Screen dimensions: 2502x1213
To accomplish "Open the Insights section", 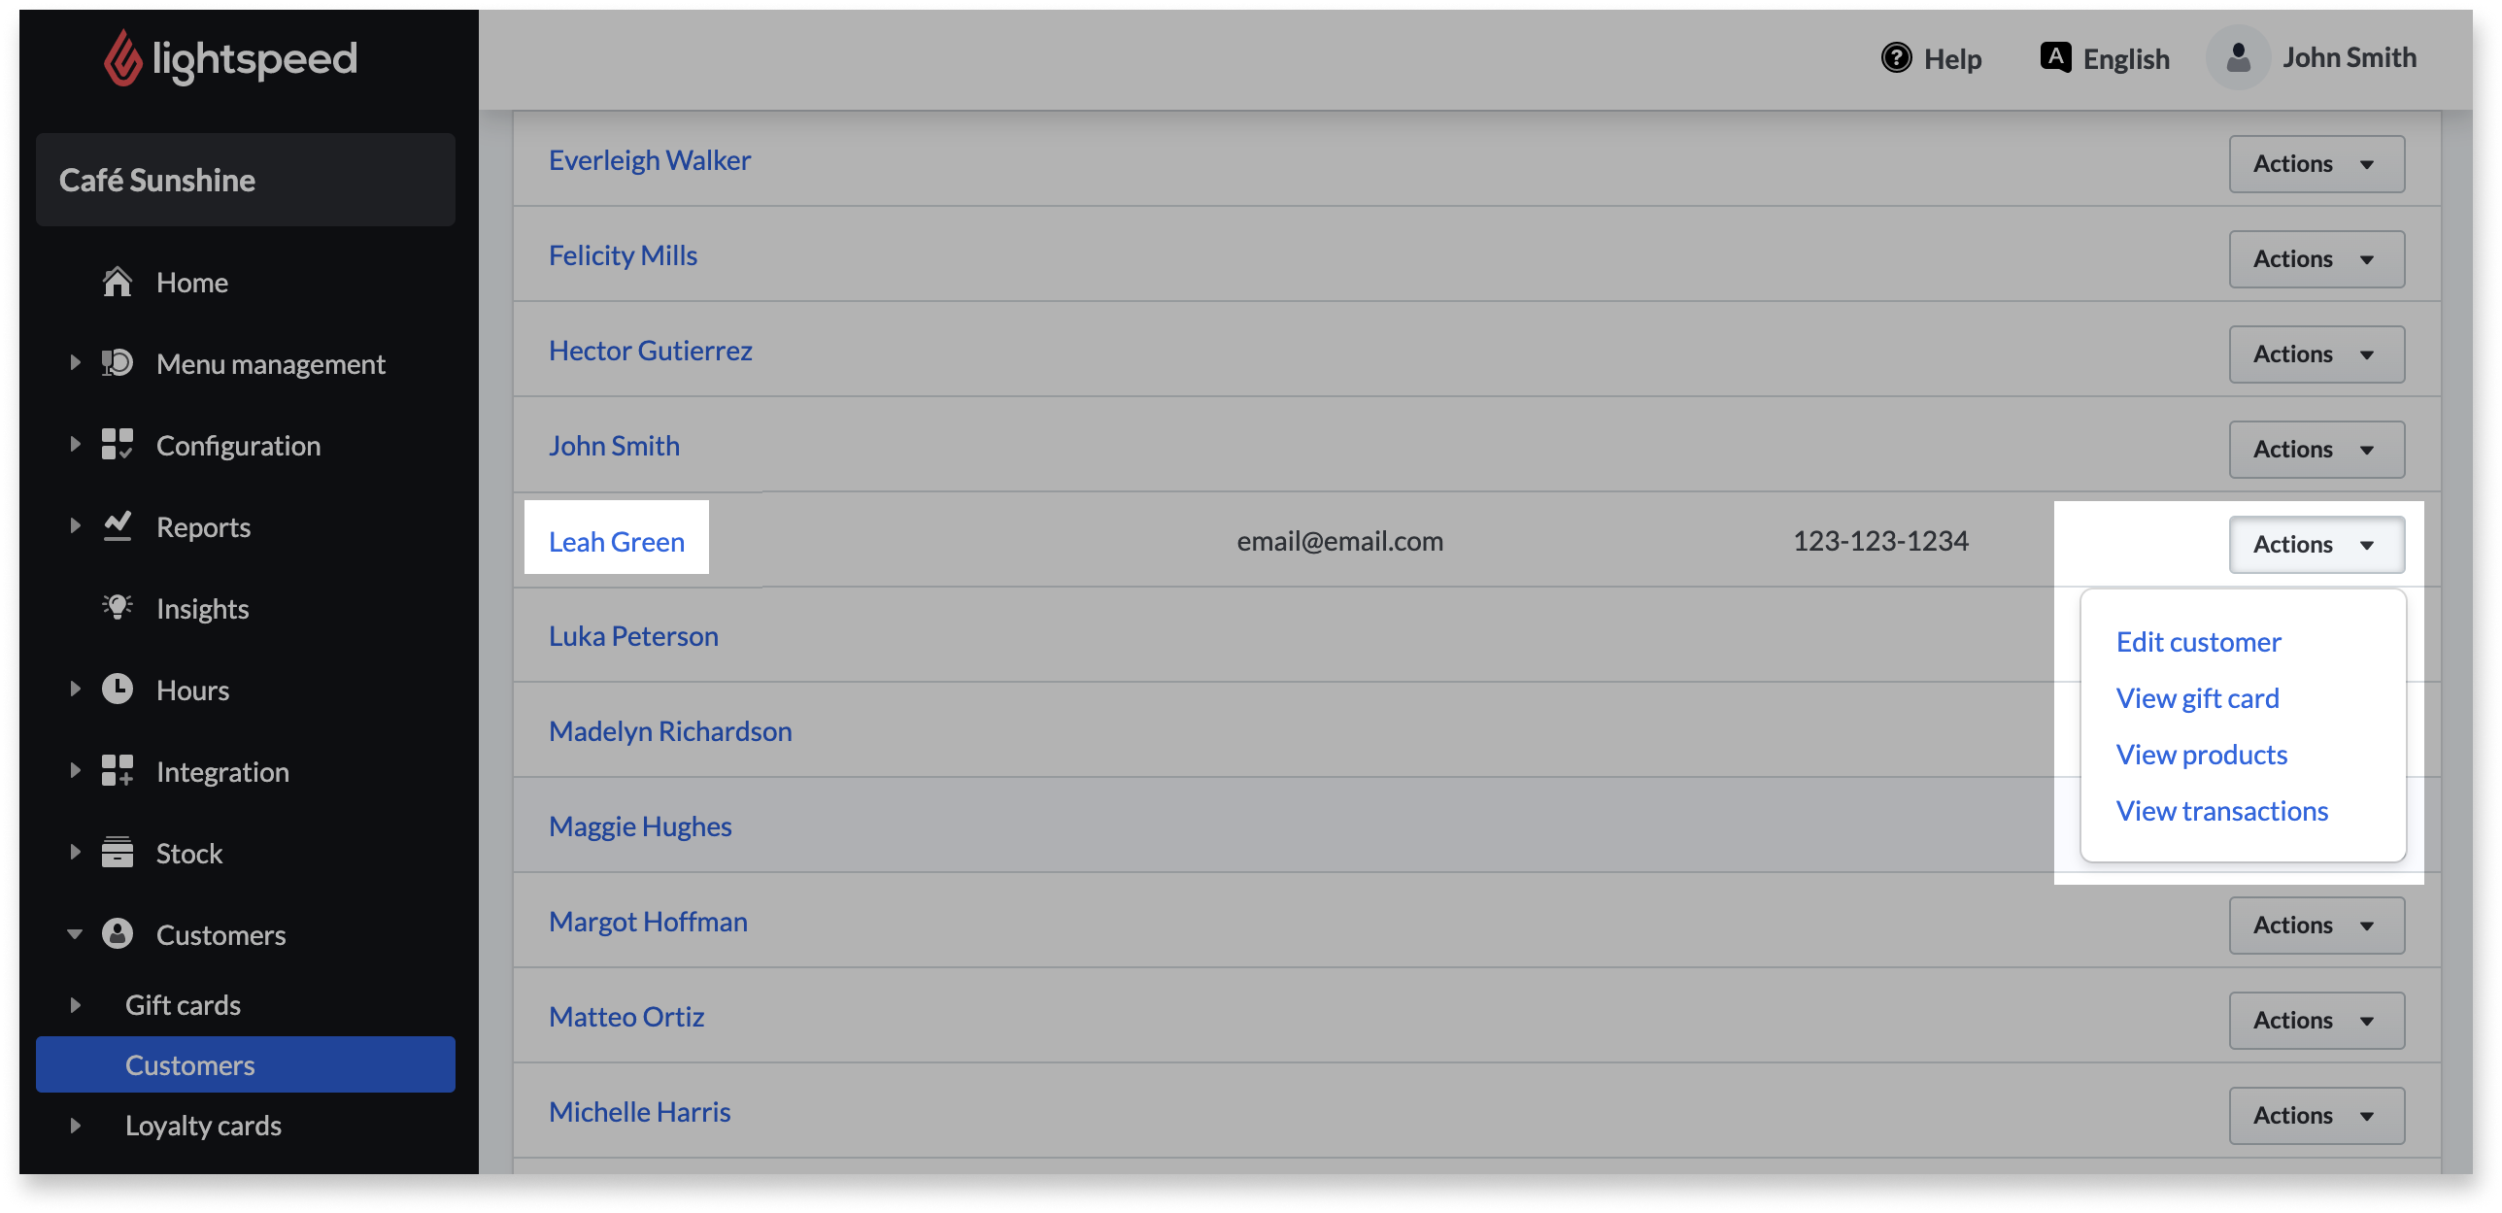I will pos(201,608).
